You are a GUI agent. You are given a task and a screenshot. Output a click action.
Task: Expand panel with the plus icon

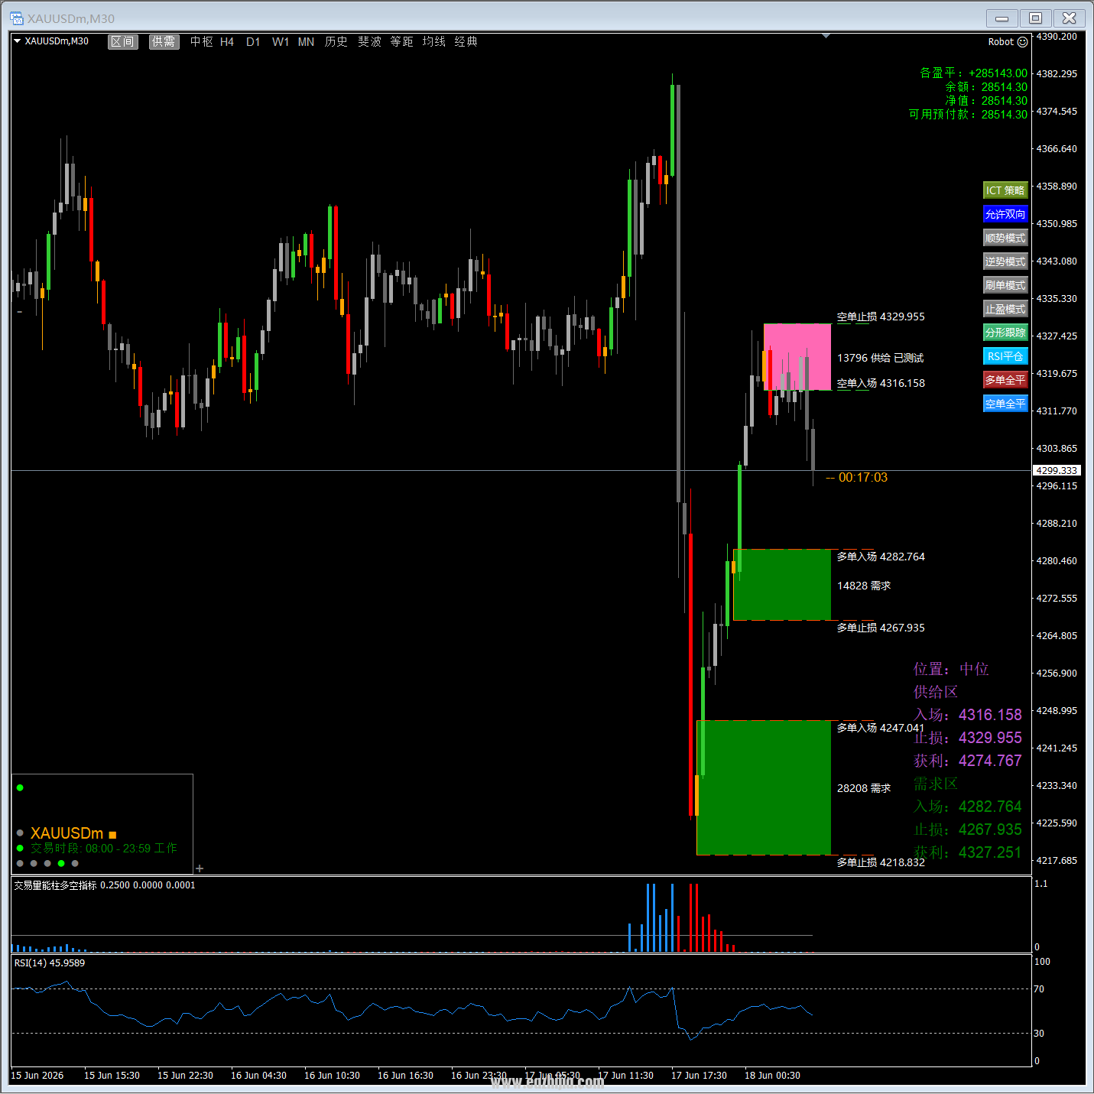click(200, 868)
